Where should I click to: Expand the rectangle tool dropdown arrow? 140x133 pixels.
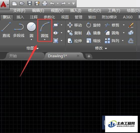(x=61, y=25)
